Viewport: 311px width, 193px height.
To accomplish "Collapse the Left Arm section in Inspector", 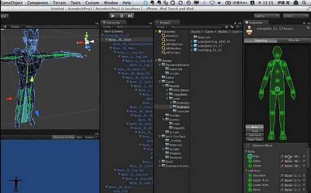I will (247, 171).
